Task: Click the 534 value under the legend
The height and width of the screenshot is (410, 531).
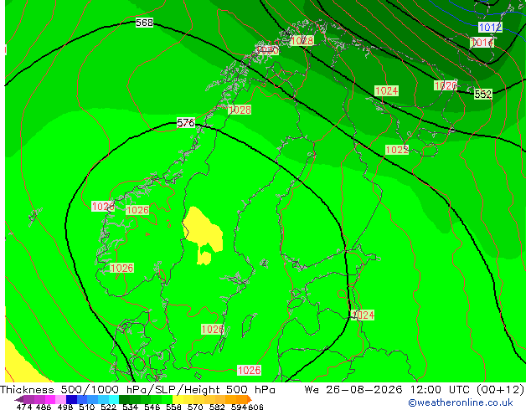Action: tap(131, 407)
